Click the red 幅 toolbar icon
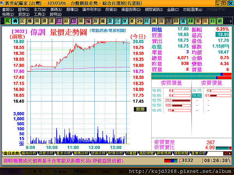Screen dimensions: 234x175 pyautogui.click(x=88, y=21)
